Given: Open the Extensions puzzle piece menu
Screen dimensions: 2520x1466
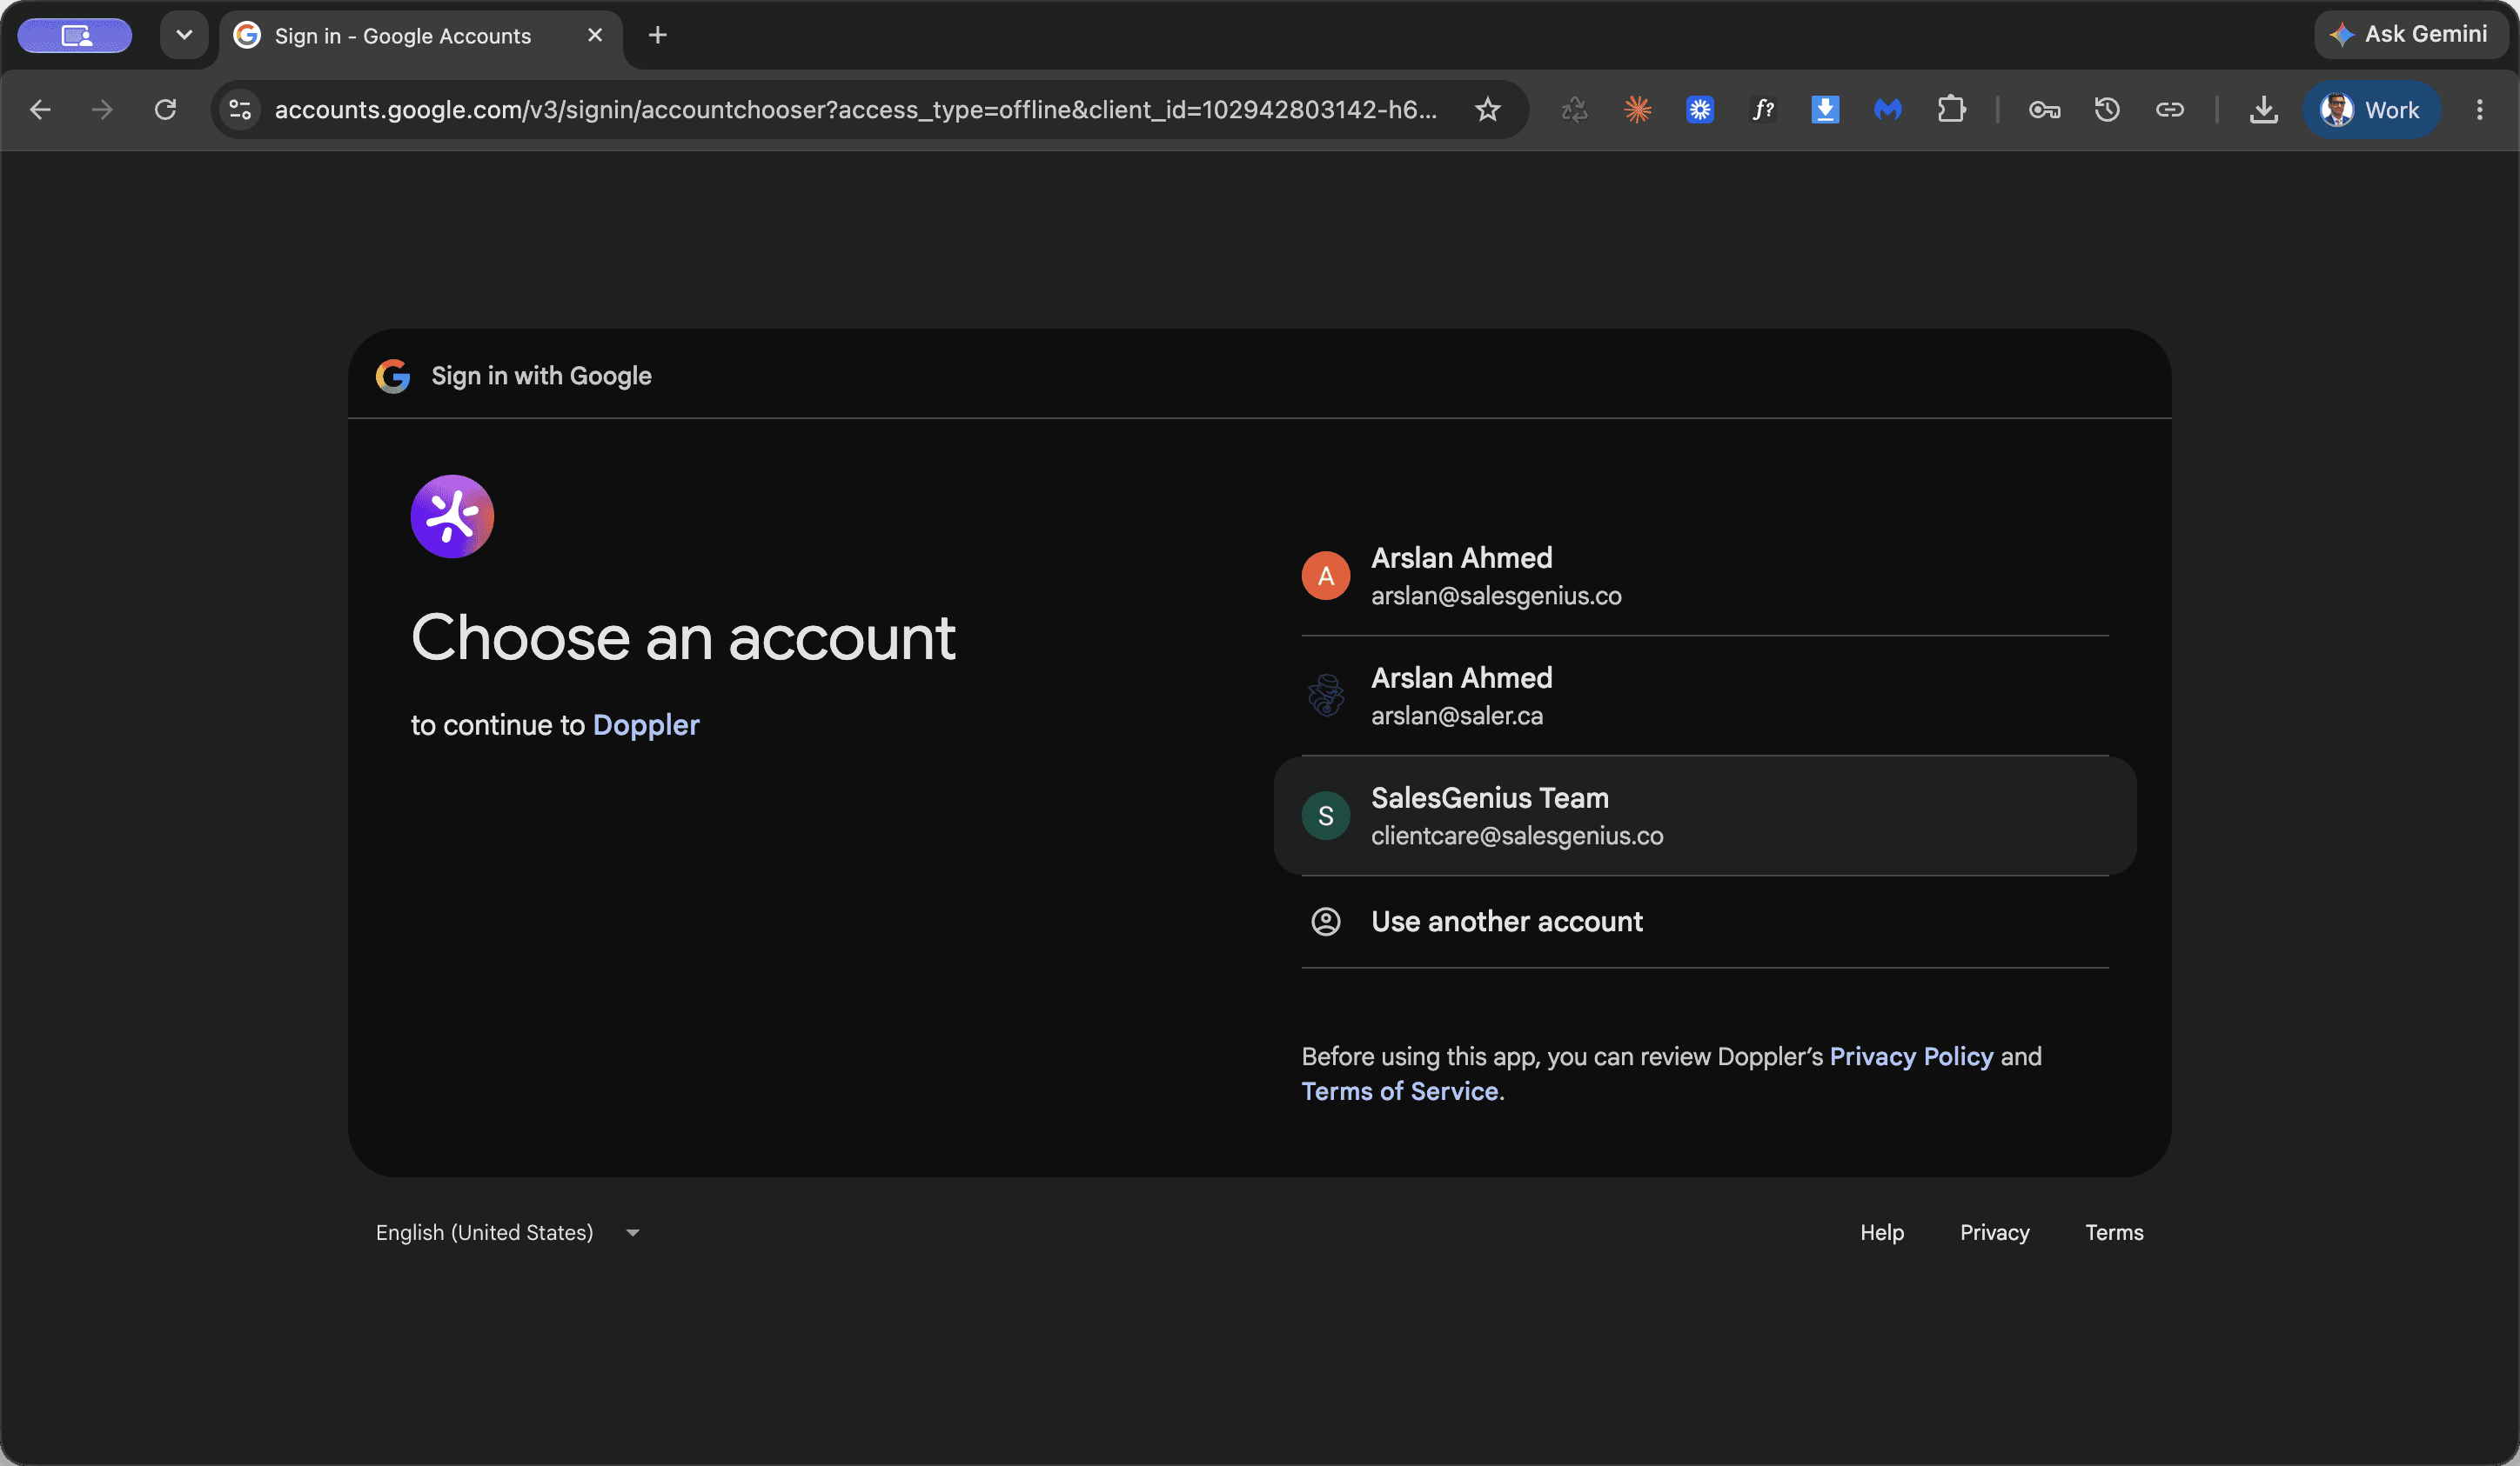Looking at the screenshot, I should click(x=1951, y=110).
